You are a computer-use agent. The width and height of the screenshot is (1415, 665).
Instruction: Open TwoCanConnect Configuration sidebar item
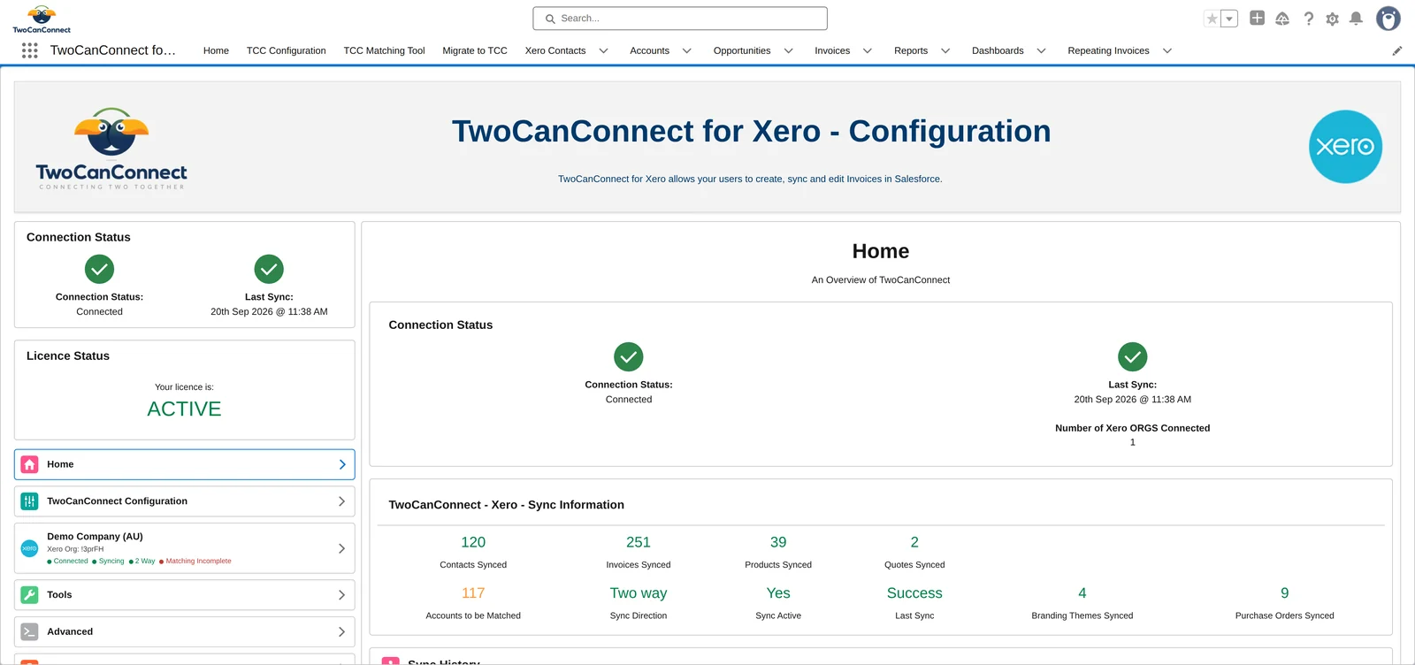[x=184, y=501]
